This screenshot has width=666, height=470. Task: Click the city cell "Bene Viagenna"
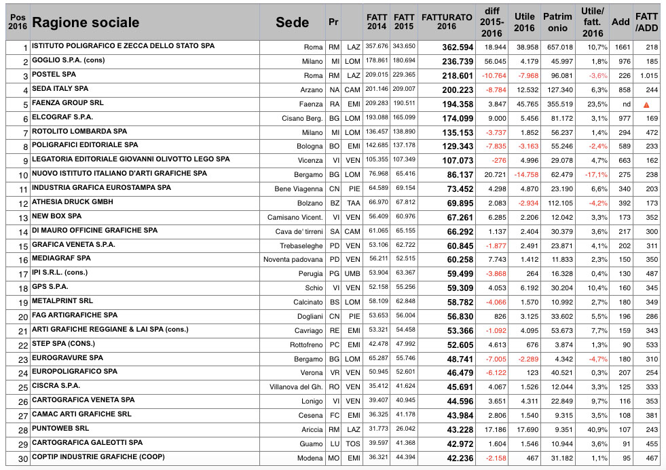(299, 189)
